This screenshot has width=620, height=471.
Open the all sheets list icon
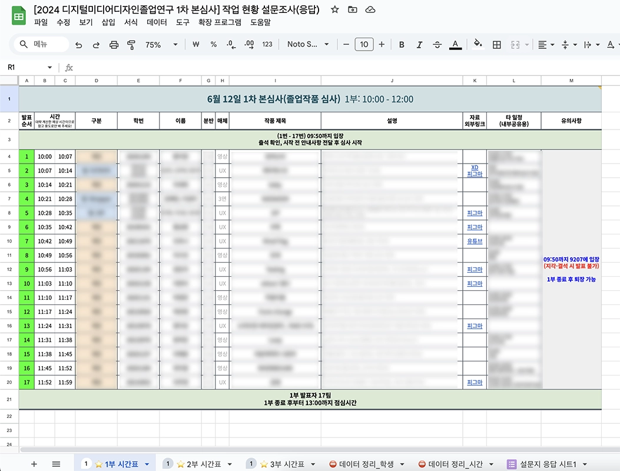56,464
